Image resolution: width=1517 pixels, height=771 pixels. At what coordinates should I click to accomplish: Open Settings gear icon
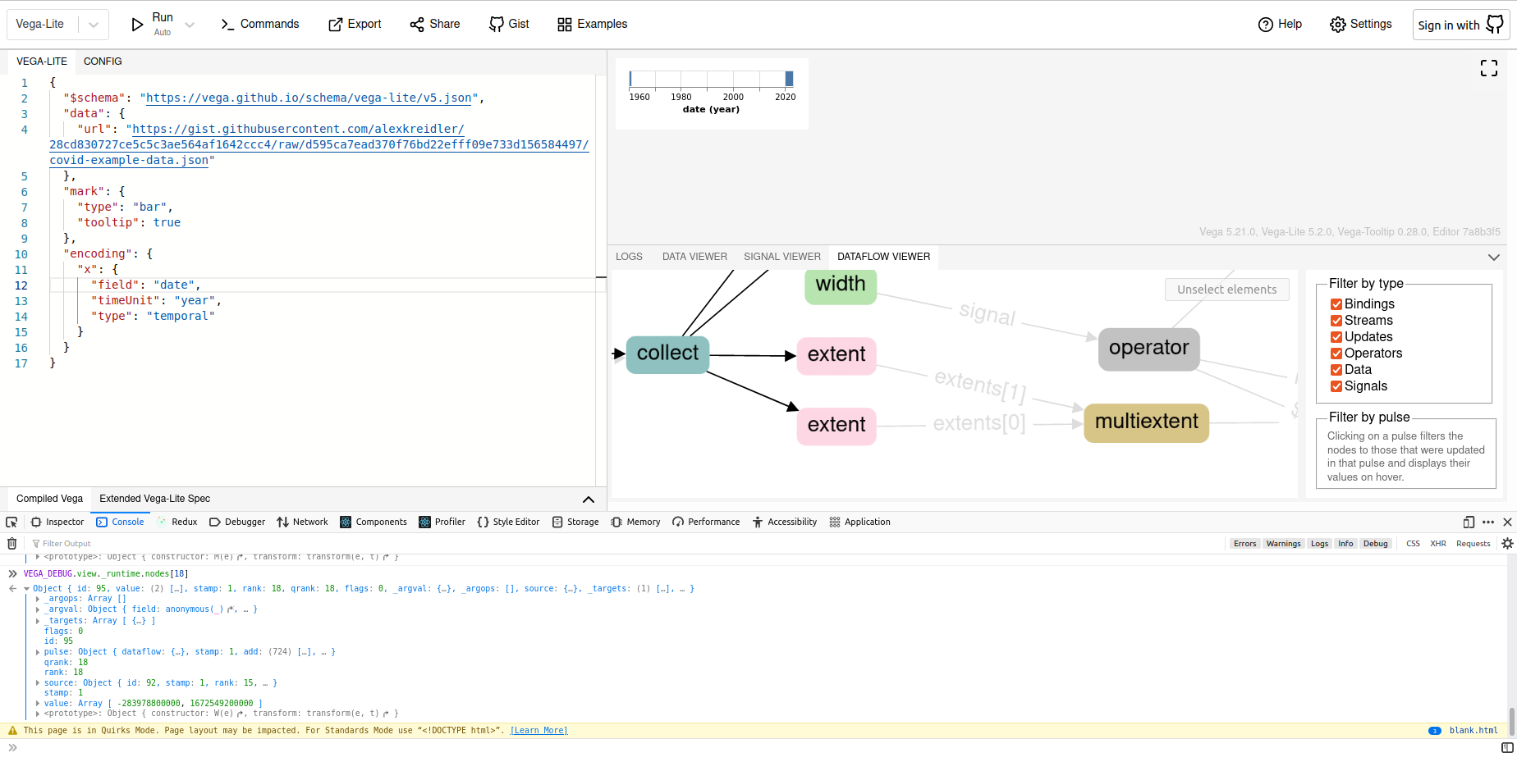click(x=1337, y=25)
